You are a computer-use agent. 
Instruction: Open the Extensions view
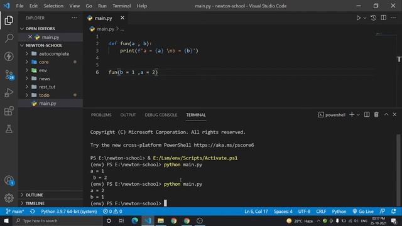(x=9, y=111)
